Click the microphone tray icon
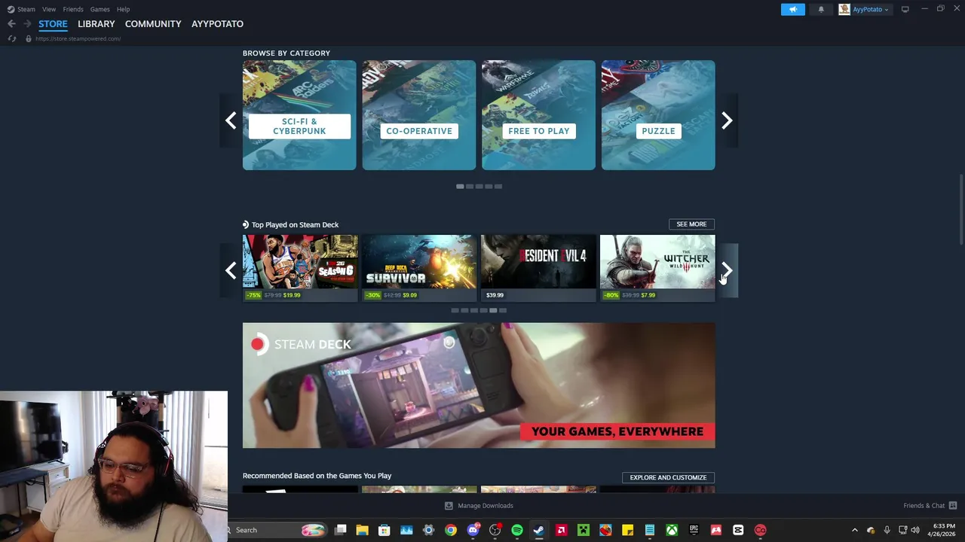This screenshot has width=965, height=542. click(887, 530)
